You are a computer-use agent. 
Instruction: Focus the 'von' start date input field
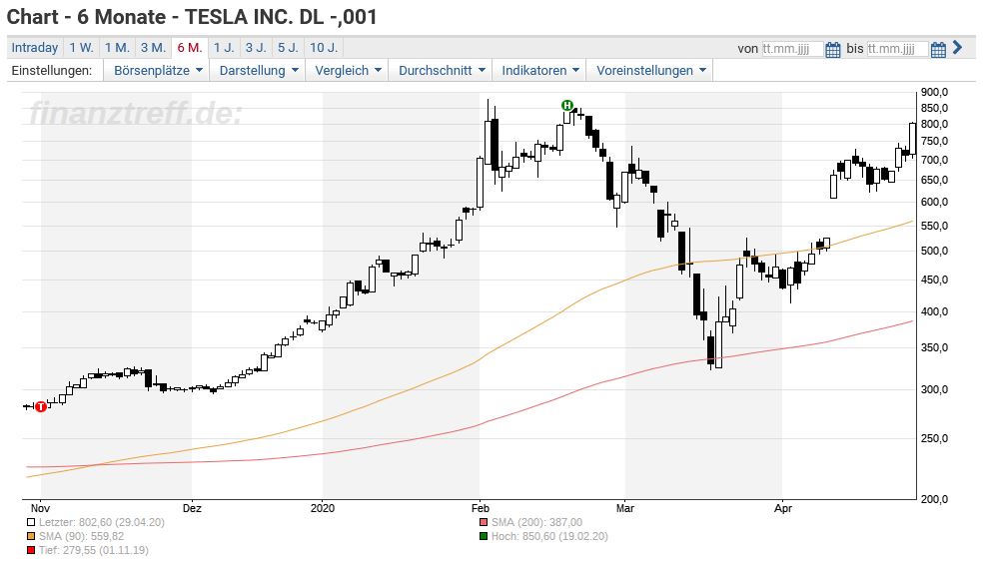pyautogui.click(x=792, y=49)
